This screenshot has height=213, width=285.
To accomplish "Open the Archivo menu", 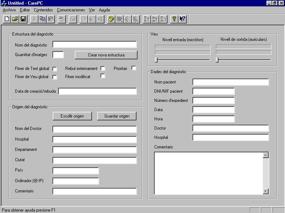I will click(9, 10).
